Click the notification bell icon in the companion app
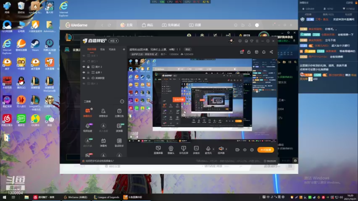Image resolution: width=358 pixels, height=201 pixels. [x=264, y=52]
